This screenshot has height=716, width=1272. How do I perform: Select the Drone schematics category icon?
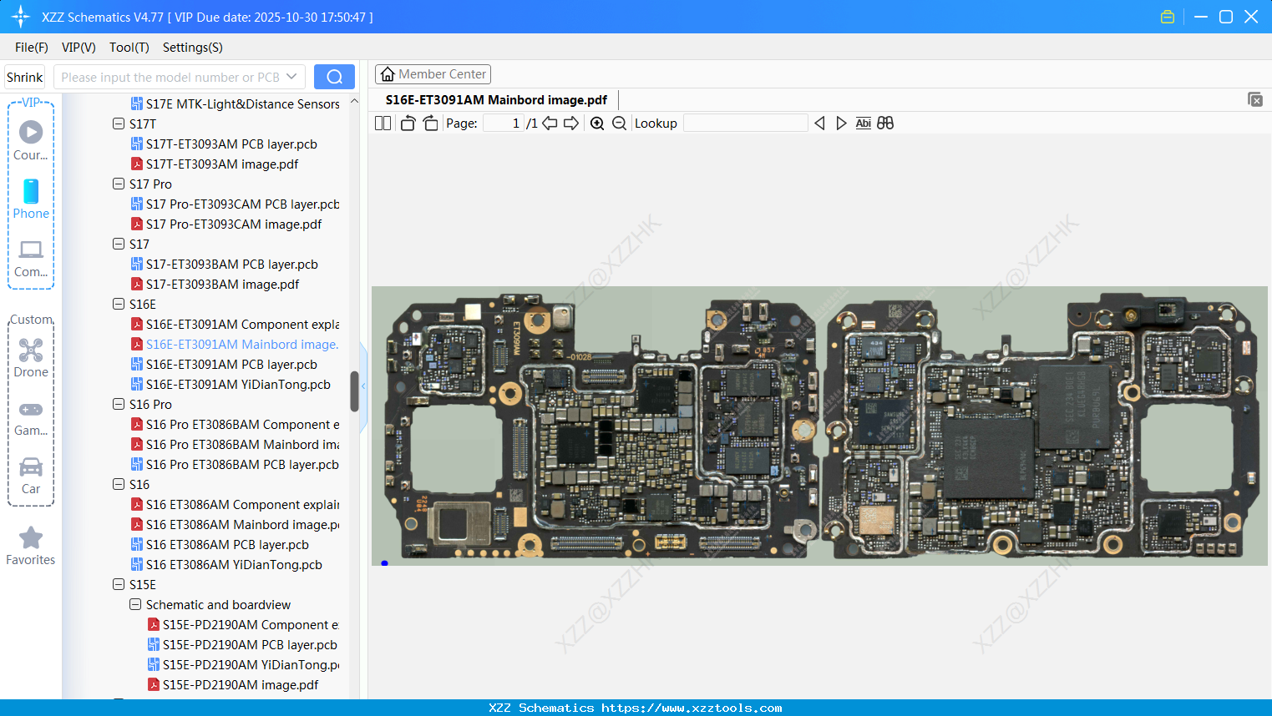coord(31,350)
